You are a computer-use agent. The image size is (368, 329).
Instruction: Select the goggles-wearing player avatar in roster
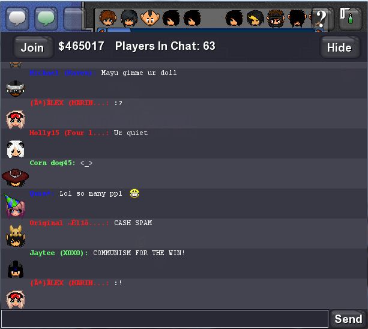[276, 18]
